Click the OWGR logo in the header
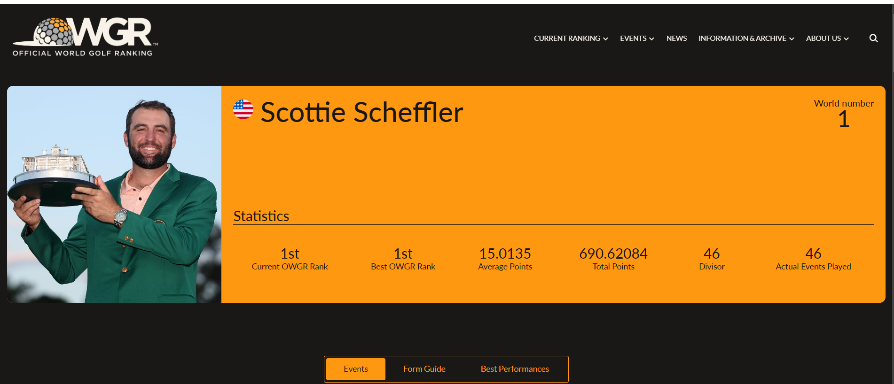 85,38
